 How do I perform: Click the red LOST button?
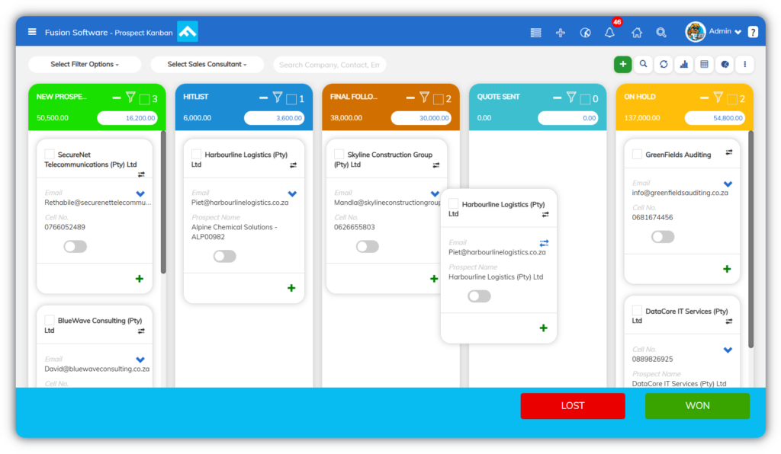pos(573,406)
